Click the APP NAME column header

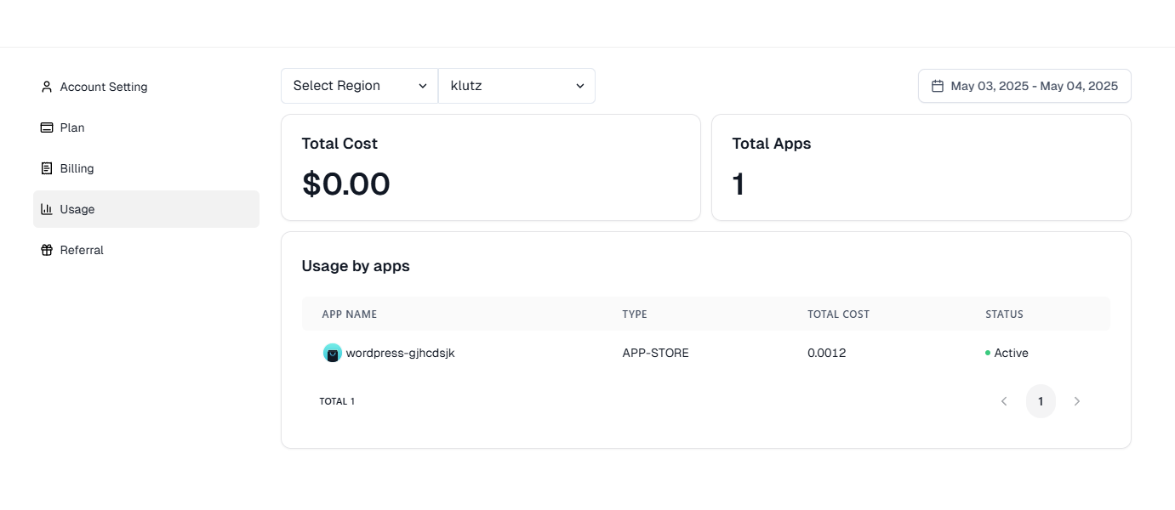pyautogui.click(x=350, y=314)
